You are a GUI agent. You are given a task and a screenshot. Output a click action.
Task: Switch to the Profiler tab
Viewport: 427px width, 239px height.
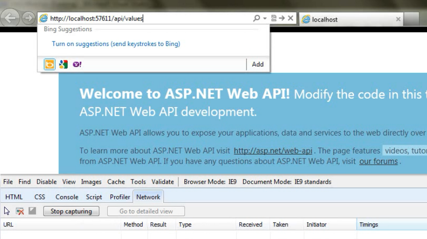(x=120, y=197)
